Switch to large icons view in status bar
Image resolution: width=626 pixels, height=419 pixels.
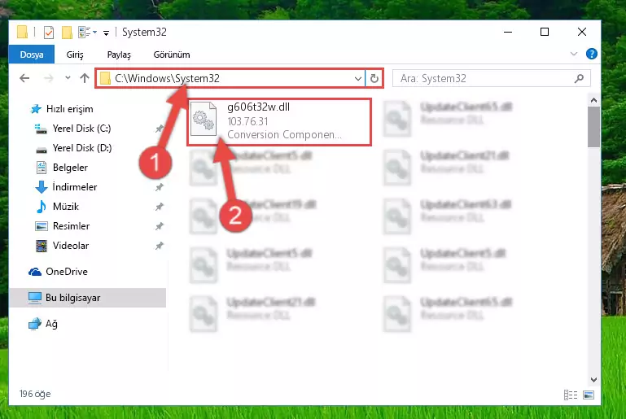pos(589,395)
